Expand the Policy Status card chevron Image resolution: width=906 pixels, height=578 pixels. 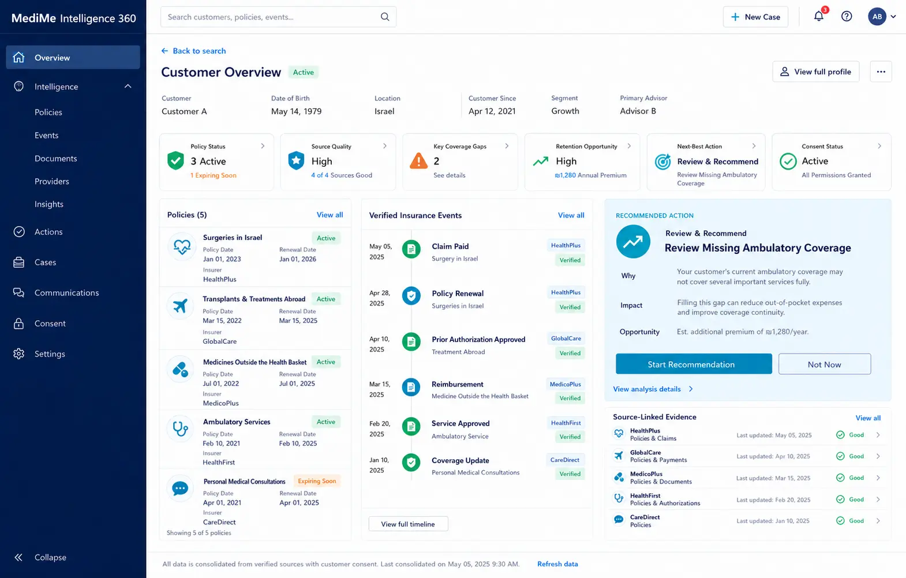point(263,146)
